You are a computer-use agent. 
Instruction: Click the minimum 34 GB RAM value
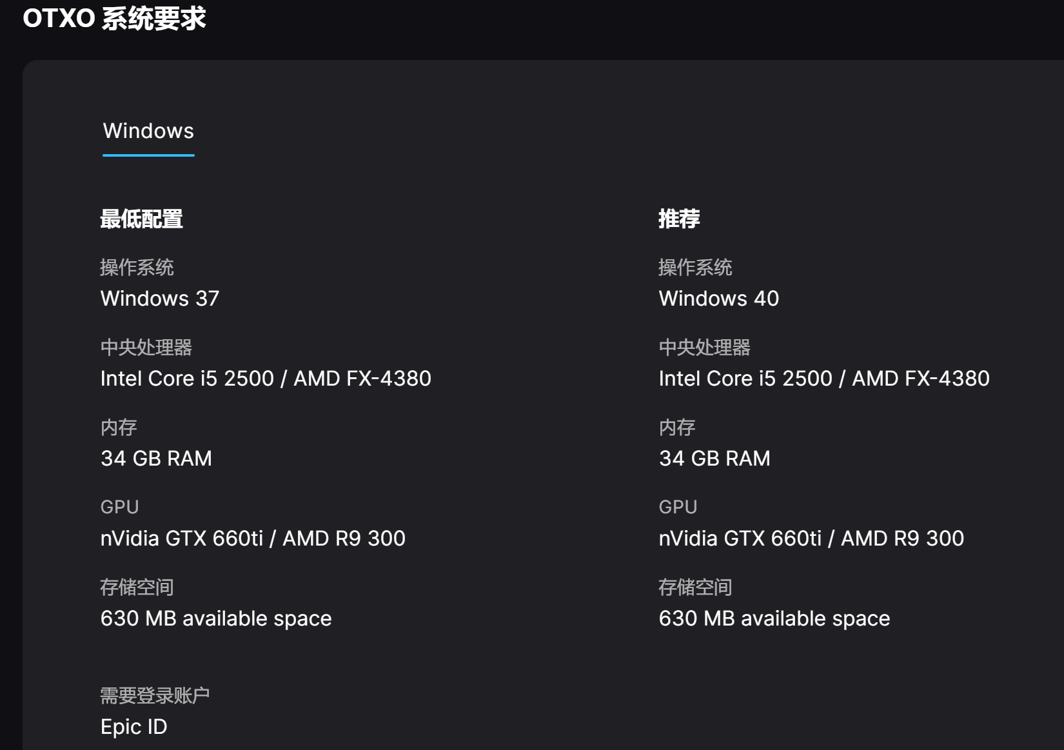(156, 459)
